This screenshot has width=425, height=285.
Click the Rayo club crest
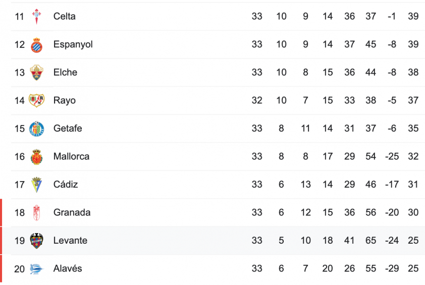tap(36, 100)
